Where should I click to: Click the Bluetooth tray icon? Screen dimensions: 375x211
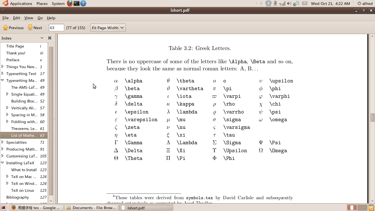261,4
